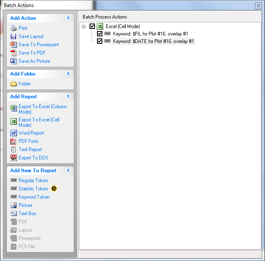Collapse the Add Action panel
This screenshot has height=261, width=265.
[68, 18]
